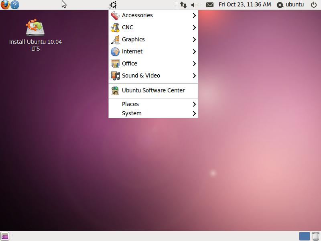Click the Office chart icon
This screenshot has height=241, width=321.
115,64
